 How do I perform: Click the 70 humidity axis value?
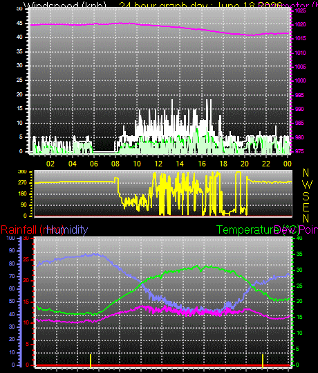[12, 276]
